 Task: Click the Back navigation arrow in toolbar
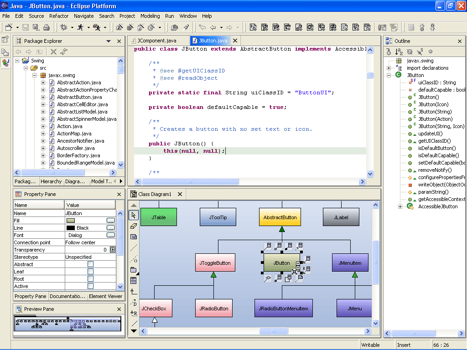tap(213, 27)
